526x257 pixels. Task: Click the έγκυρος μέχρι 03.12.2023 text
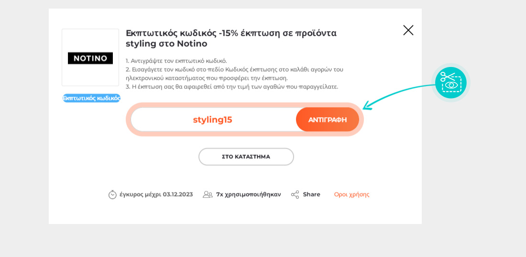coord(156,194)
